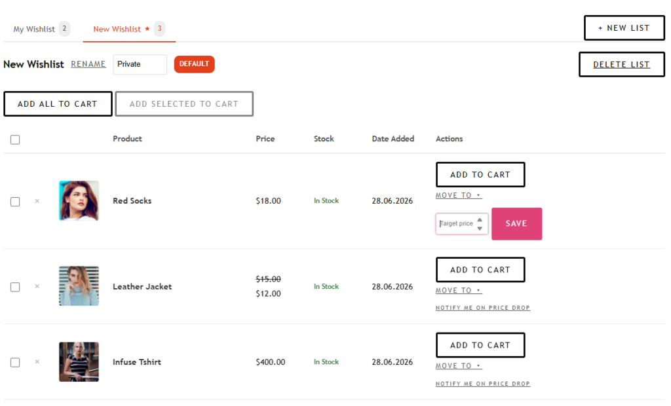This screenshot has width=671, height=406.
Task: Select the New Wishlist tab
Action: (129, 29)
